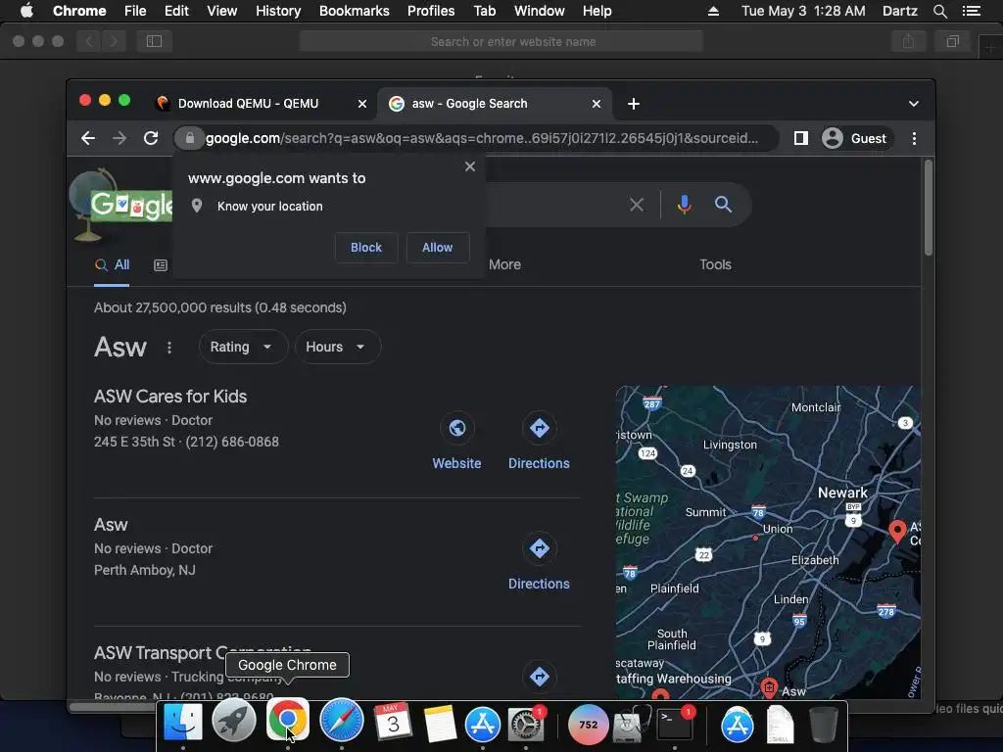Image resolution: width=1003 pixels, height=752 pixels.
Task: Open the Hours filter dropdown
Action: [x=337, y=347]
